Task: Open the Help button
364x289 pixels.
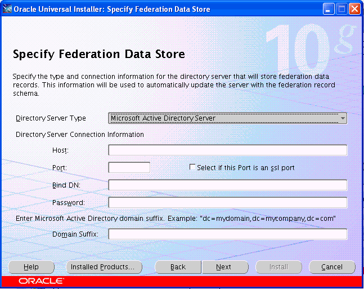Action: tap(31, 267)
